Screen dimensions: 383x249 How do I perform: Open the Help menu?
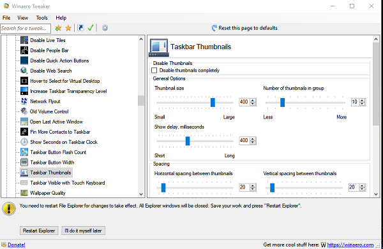point(61,18)
